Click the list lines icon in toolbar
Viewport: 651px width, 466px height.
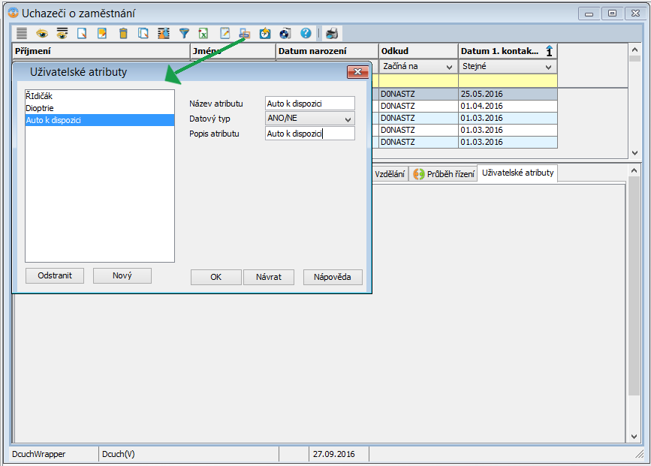tap(22, 34)
